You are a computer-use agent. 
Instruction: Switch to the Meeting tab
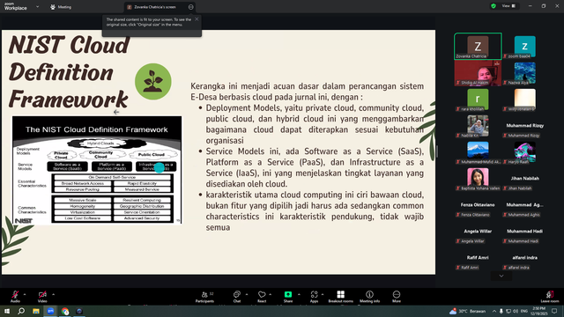point(61,7)
